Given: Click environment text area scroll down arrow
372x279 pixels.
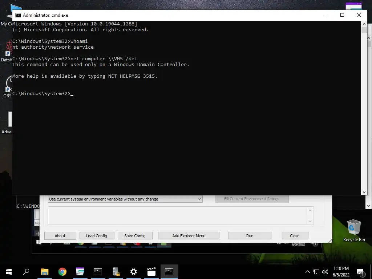Looking at the screenshot, I should [x=310, y=221].
